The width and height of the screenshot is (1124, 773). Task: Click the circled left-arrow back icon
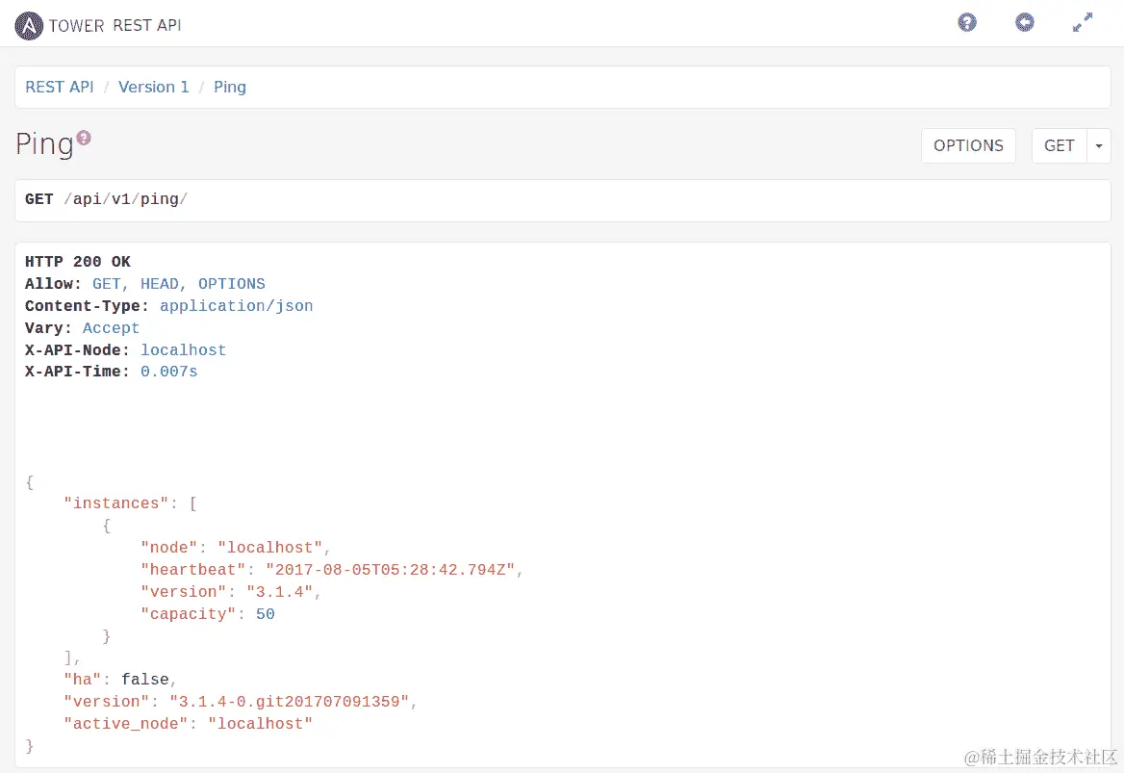click(x=1025, y=23)
